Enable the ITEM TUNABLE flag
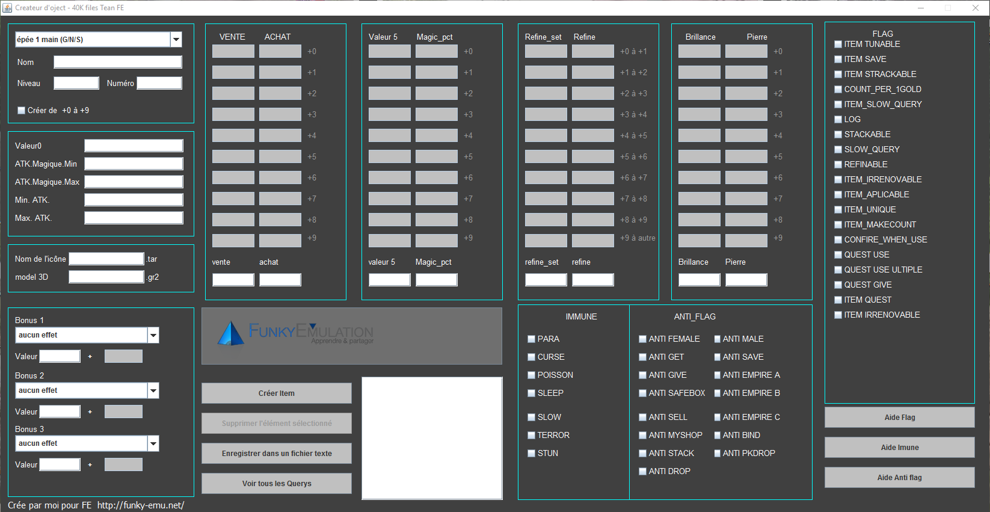 [838, 44]
